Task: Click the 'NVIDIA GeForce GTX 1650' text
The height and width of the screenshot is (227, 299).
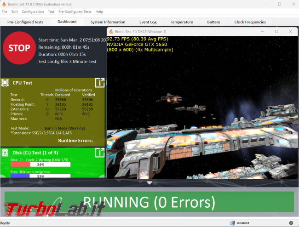Action: click(137, 45)
